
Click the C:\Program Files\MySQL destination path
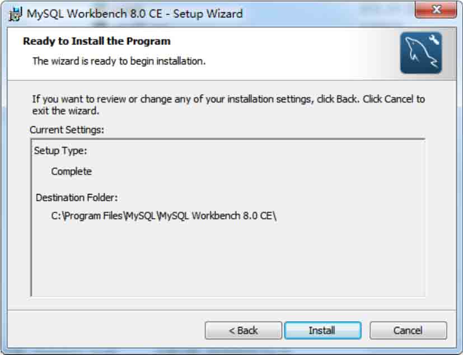click(164, 216)
